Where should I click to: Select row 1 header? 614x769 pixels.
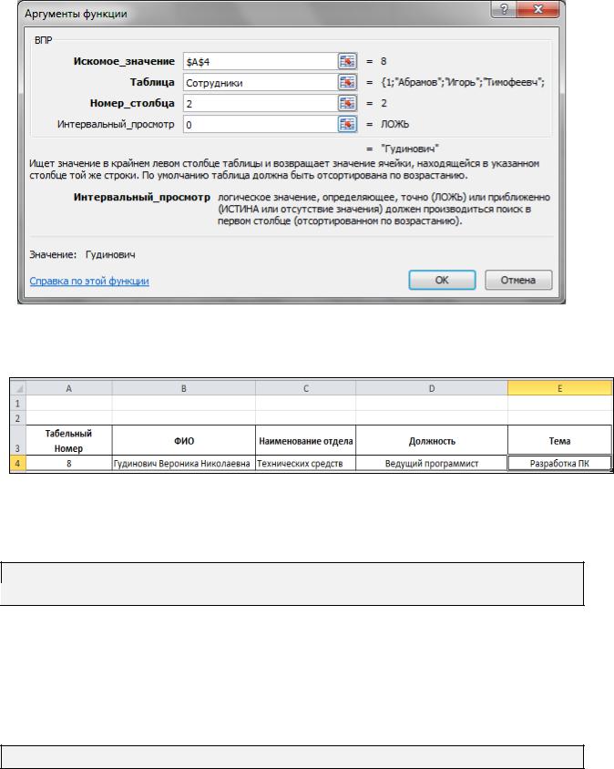(x=17, y=403)
